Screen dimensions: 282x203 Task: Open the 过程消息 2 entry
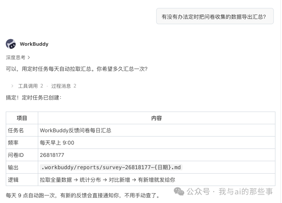[64, 86]
